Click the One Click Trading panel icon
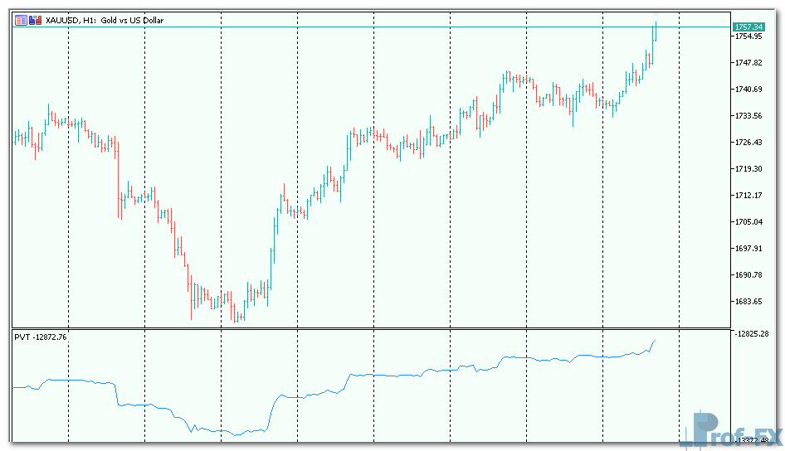The image size is (785, 451). coord(34,20)
